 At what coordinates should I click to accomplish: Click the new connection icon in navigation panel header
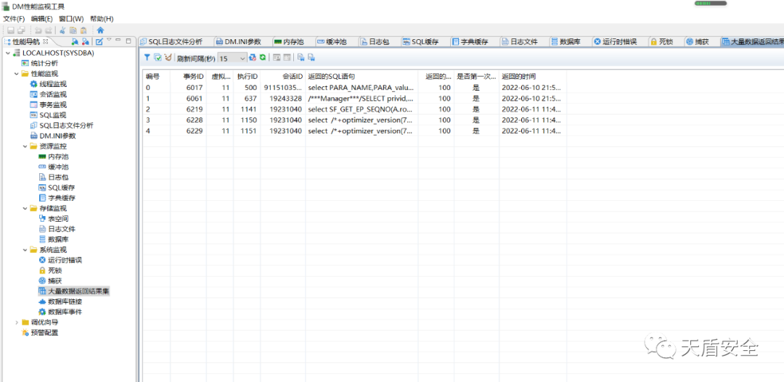75,41
